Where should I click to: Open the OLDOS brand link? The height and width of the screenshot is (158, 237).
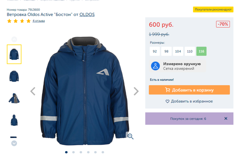click(x=87, y=14)
